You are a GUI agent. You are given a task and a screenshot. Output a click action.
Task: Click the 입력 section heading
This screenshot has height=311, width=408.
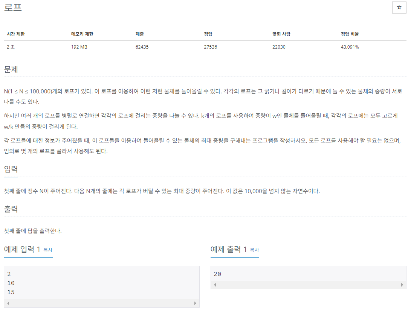(11, 169)
